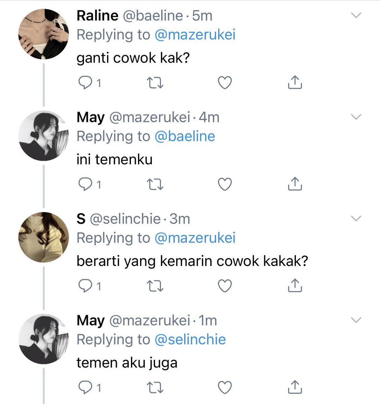Share the "temen aku juga" tweet
This screenshot has width=380, height=404.
pyautogui.click(x=295, y=388)
